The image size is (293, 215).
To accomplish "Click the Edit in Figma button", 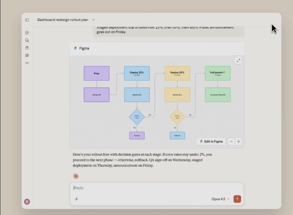I will pyautogui.click(x=211, y=142).
